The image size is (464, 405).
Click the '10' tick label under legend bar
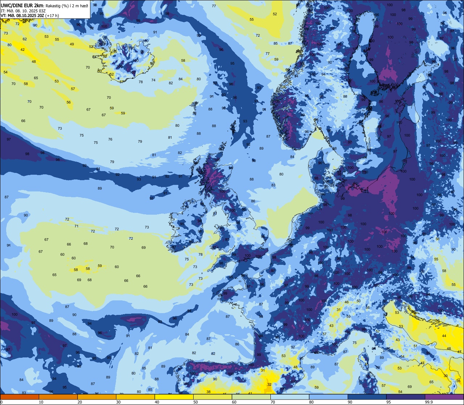[x=41, y=402]
